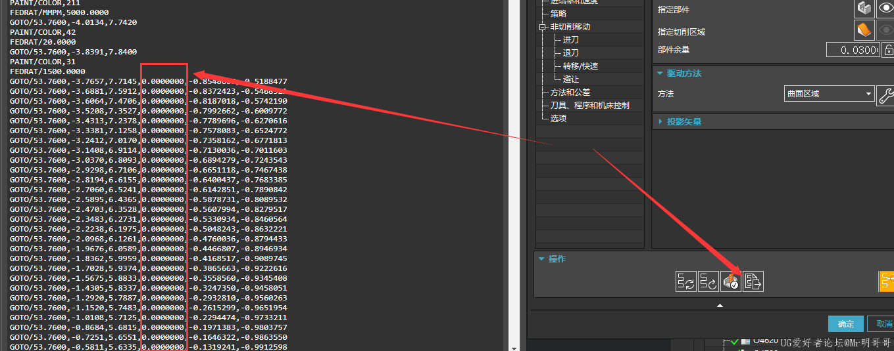Collapse dialog with the small up arrow

[720, 305]
